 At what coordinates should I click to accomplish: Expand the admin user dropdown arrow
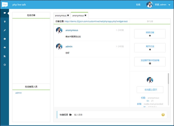169,5
